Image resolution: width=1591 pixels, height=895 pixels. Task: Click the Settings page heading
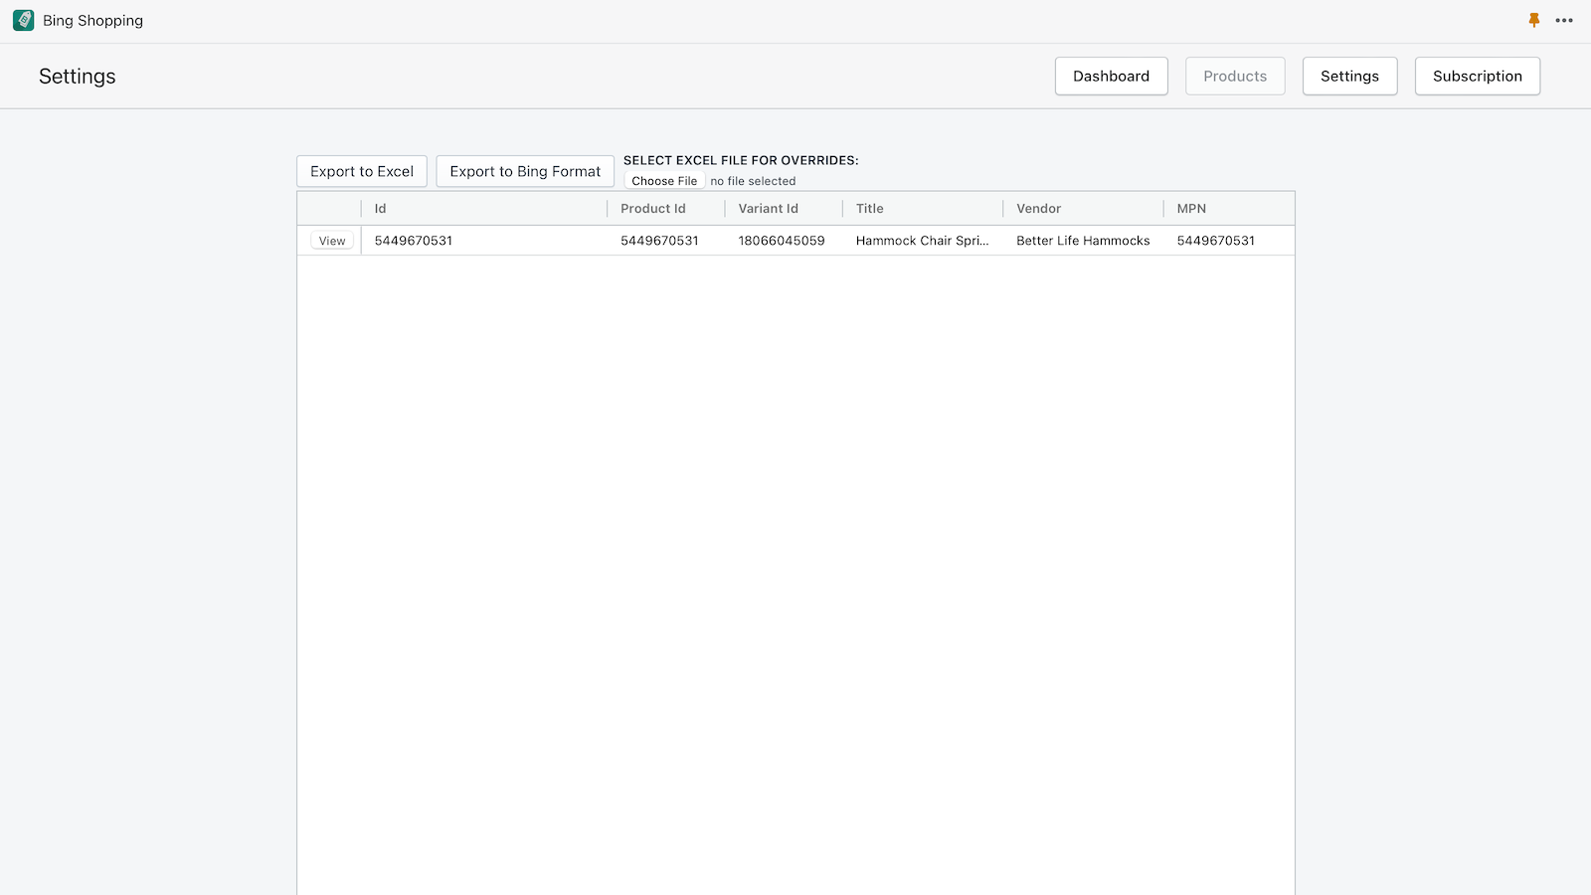77,76
